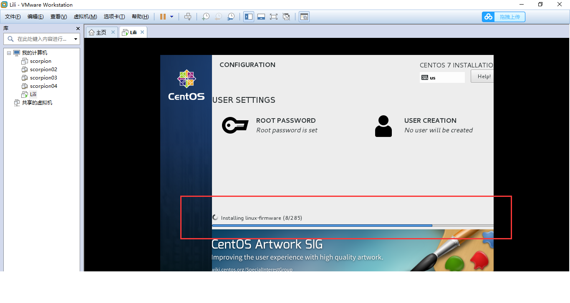This screenshot has height=303, width=570.
Task: Select 我的计算机 in the library tree
Action: pyautogui.click(x=35, y=53)
